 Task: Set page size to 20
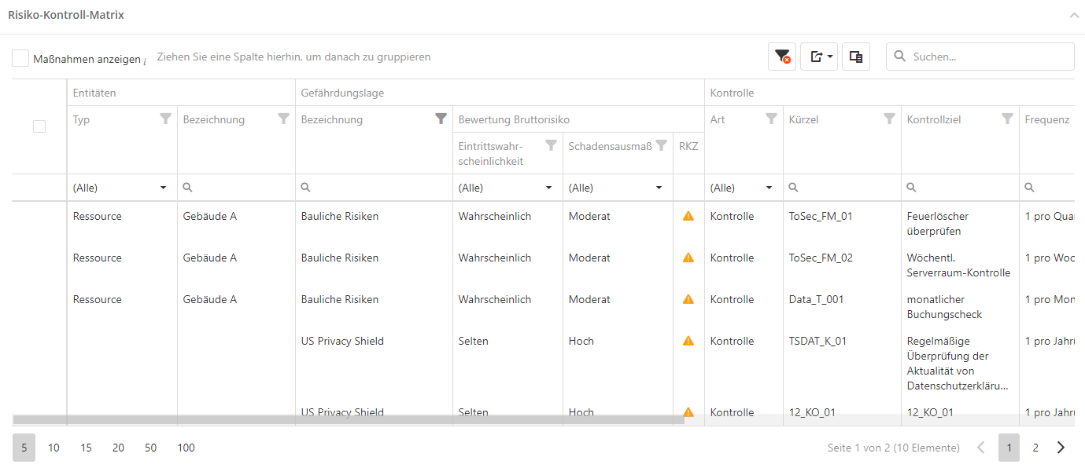(x=118, y=448)
